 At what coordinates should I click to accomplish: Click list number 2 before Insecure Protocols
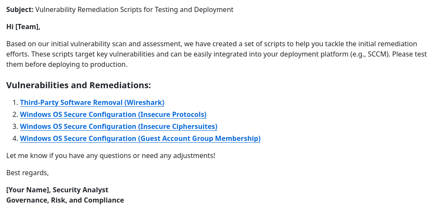coord(15,114)
